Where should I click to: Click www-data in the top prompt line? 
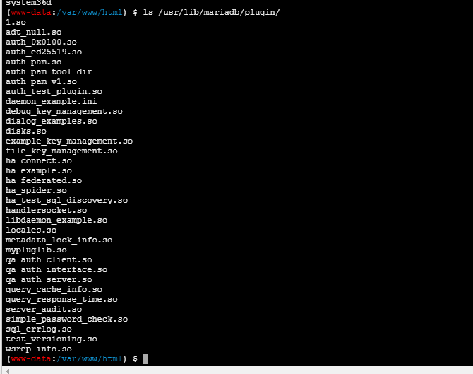click(31, 13)
